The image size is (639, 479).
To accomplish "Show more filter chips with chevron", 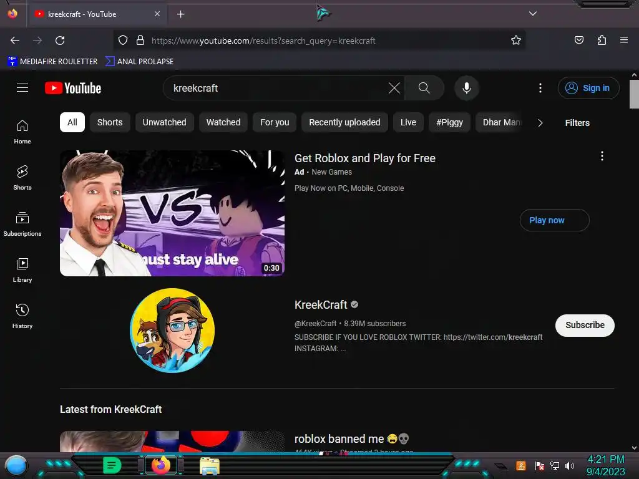I will point(540,123).
